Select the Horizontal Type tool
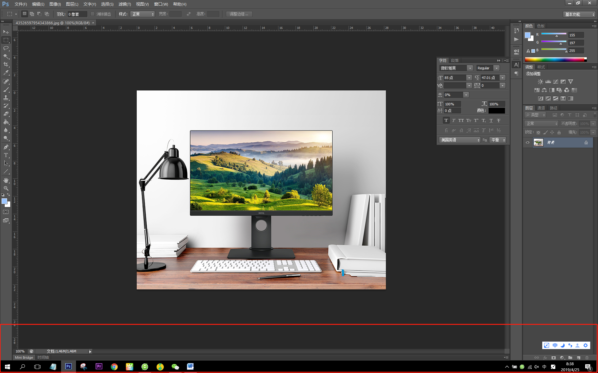The image size is (598, 373). point(6,155)
